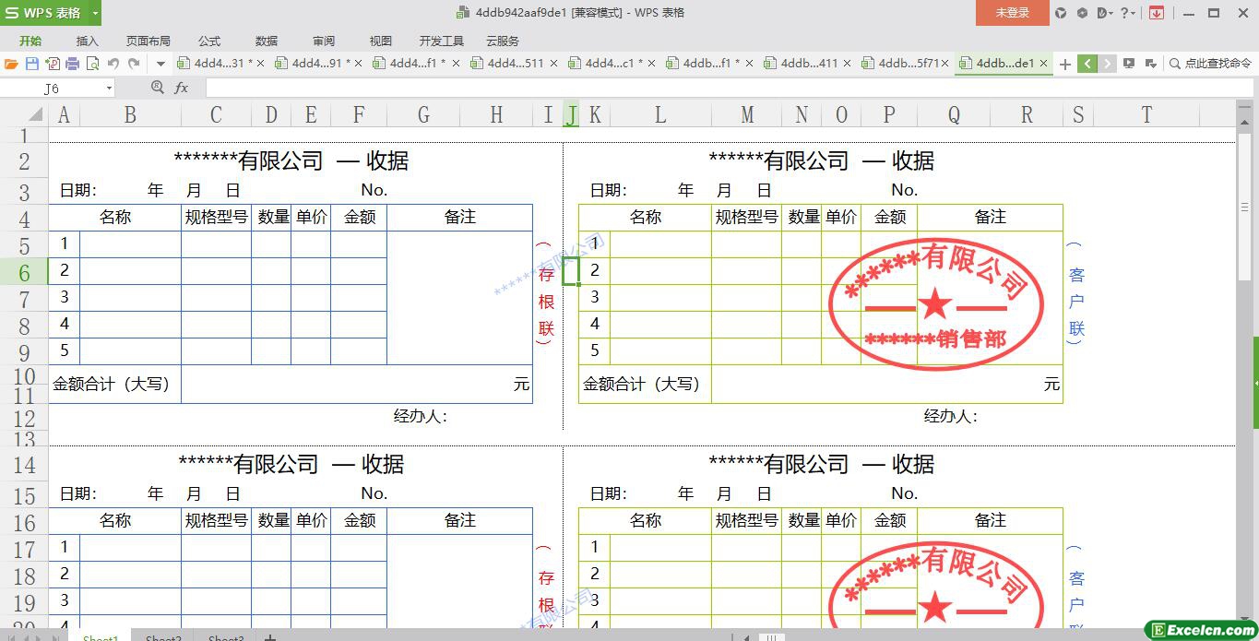The image size is (1259, 641).
Task: Click the Name Box field showing J6
Action: pyautogui.click(x=52, y=88)
